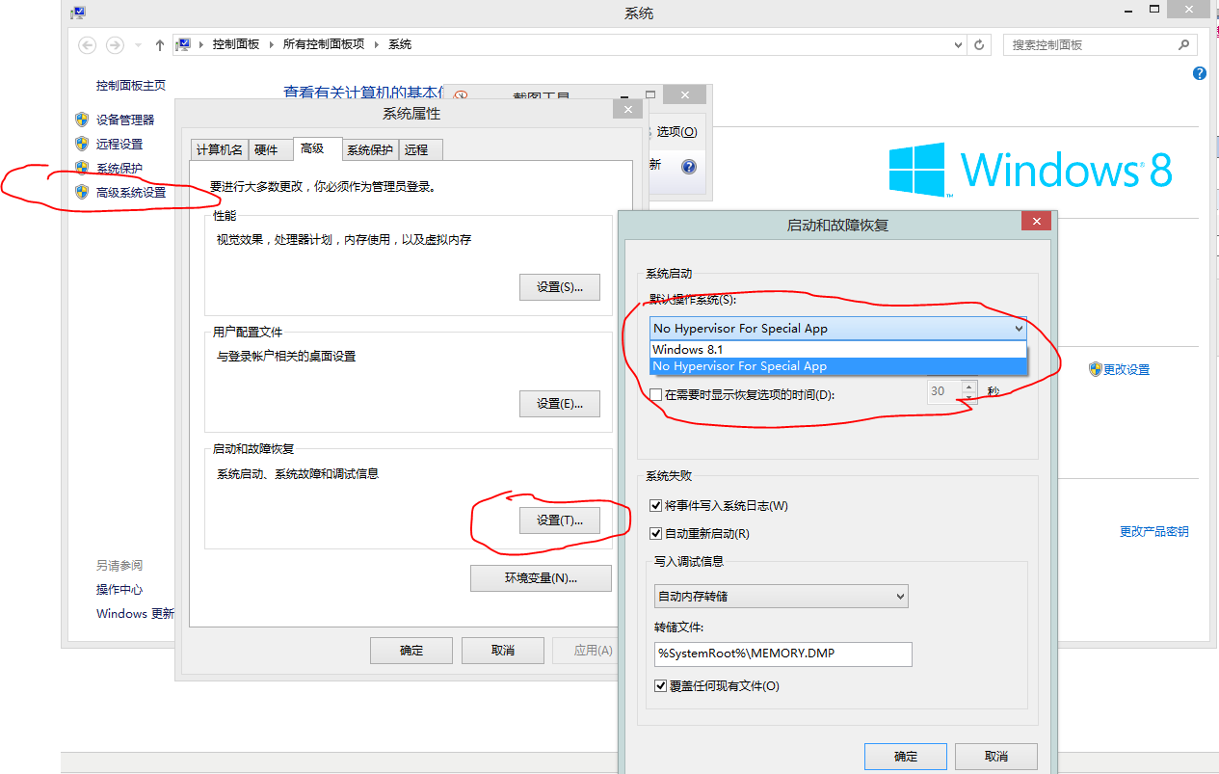Image resolution: width=1219 pixels, height=774 pixels.
Task: Switch to 计算机名 tab
Action: [219, 149]
